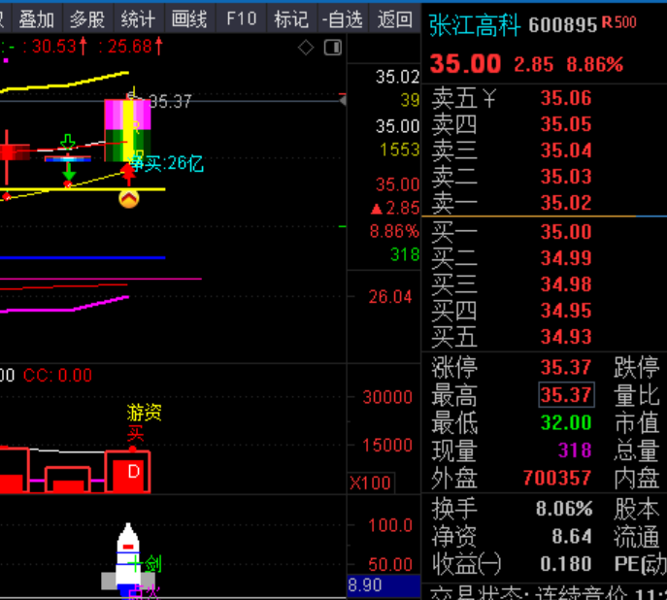Click the 收益(一) value 0.180
The height and width of the screenshot is (600, 667).
click(566, 564)
